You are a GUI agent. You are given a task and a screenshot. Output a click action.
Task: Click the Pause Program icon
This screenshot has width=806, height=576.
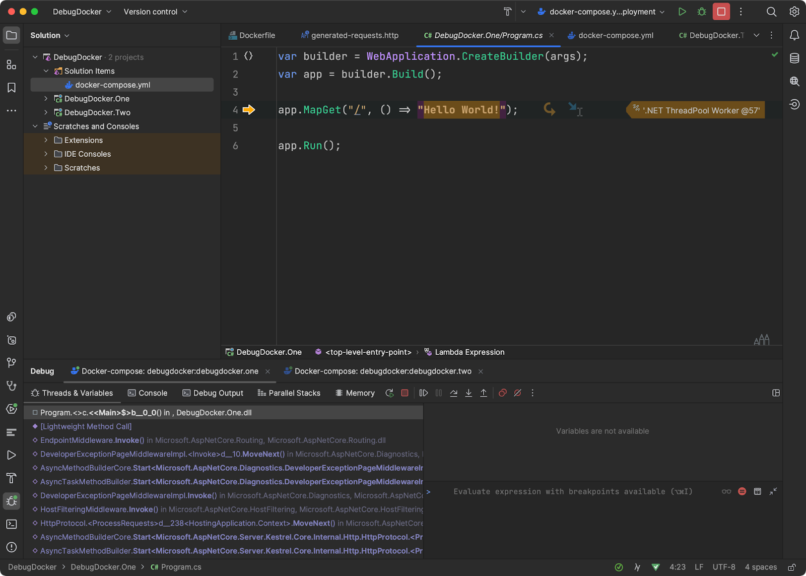coord(439,393)
